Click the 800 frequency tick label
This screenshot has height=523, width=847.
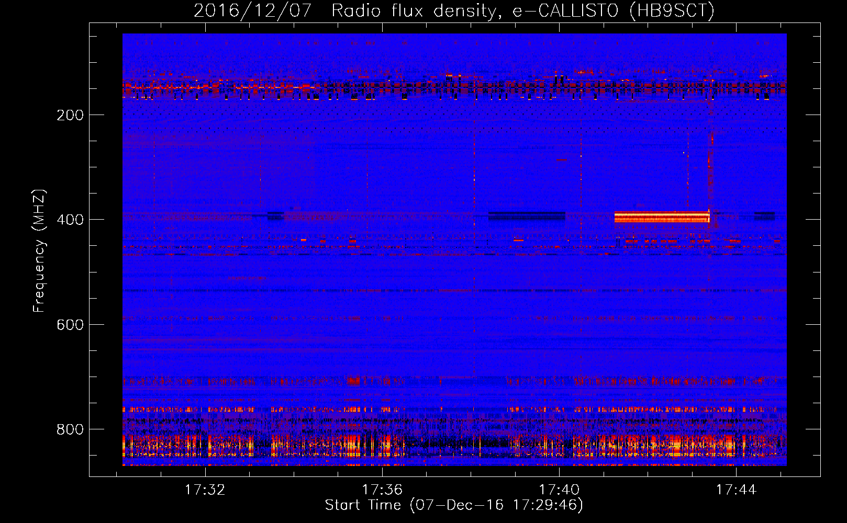pos(70,429)
